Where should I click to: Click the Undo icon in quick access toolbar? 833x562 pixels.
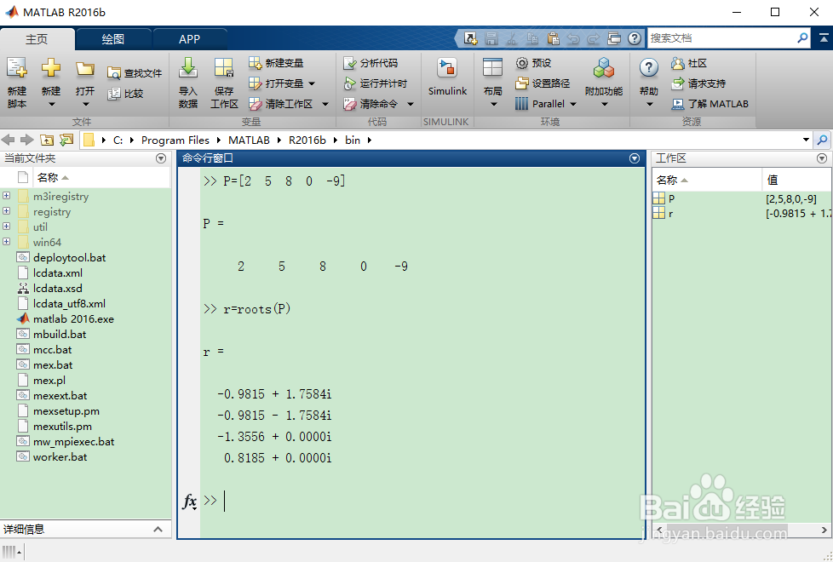573,38
